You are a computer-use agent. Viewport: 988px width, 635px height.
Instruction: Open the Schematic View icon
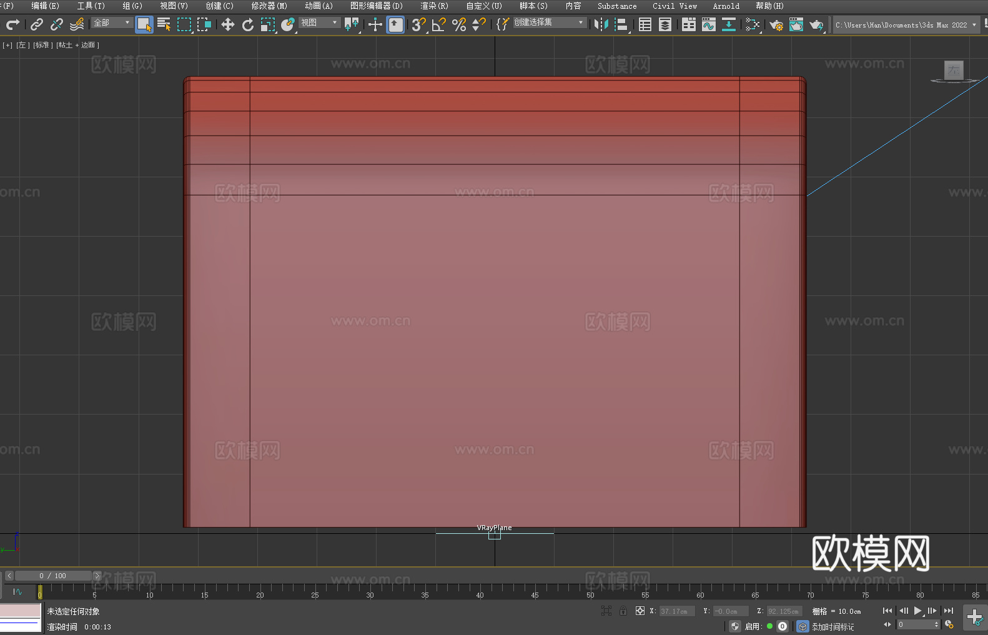point(753,24)
